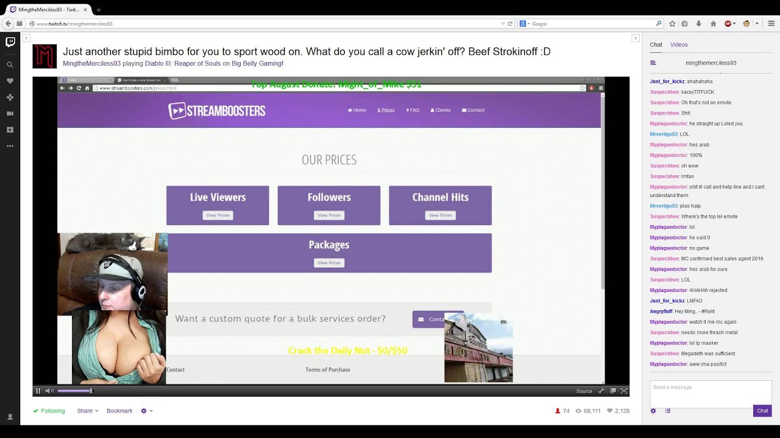780x438 pixels.
Task: Switch to the Chat tab
Action: point(656,44)
